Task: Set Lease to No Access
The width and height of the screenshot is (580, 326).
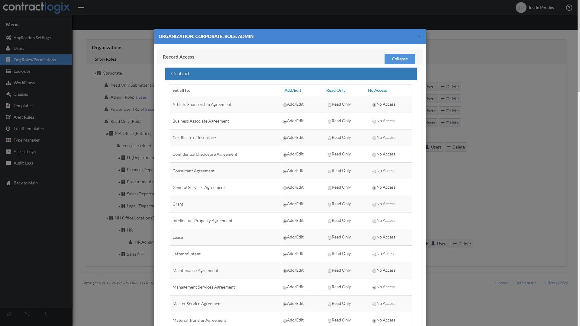Action: coord(374,238)
